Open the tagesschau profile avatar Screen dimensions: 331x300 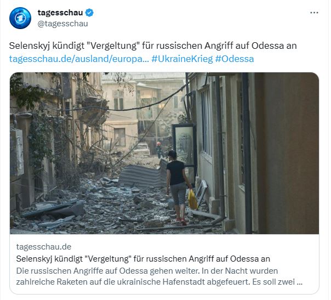pyautogui.click(x=20, y=18)
